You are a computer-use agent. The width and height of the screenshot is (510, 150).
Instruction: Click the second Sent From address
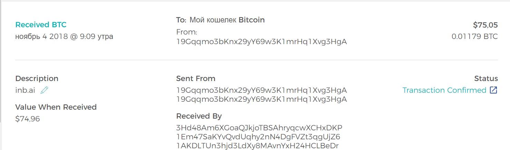tap(261, 100)
